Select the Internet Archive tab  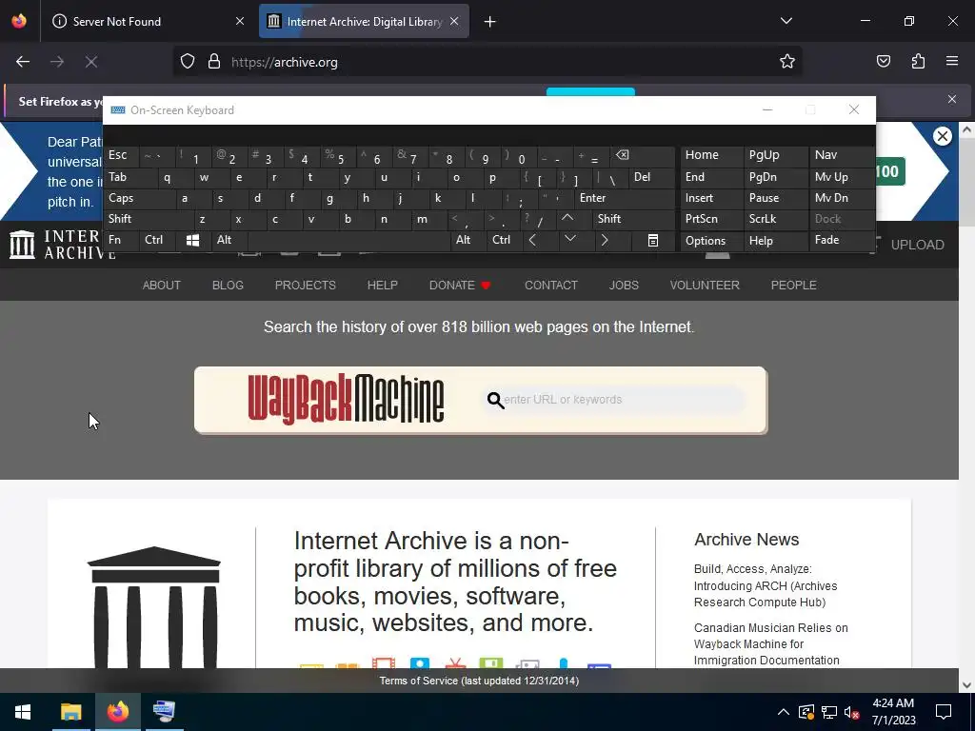click(364, 22)
